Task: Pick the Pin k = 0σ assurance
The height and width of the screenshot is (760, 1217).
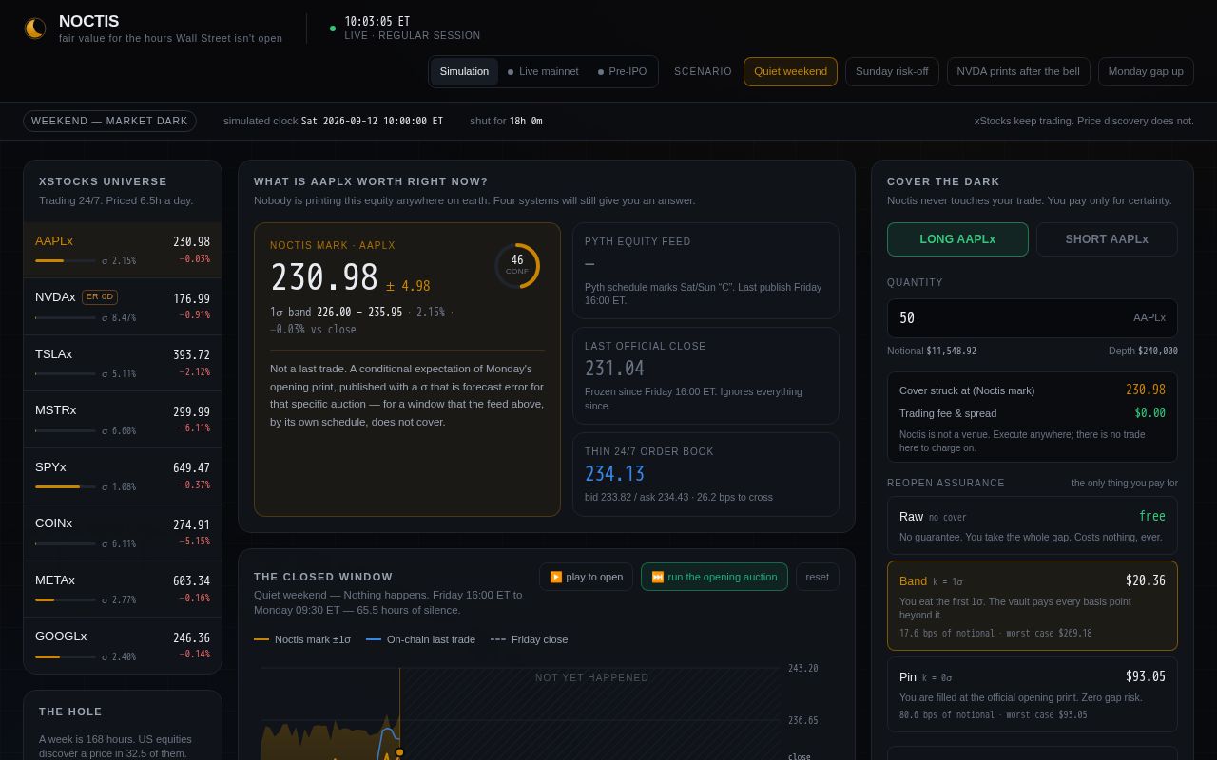Action: pos(1033,694)
